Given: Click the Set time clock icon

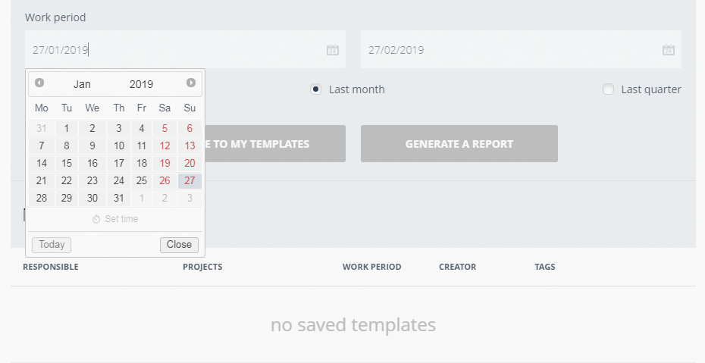Looking at the screenshot, I should (96, 219).
